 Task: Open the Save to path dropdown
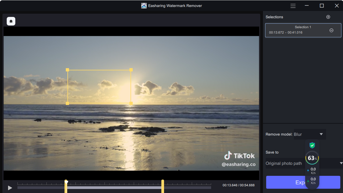pos(341,163)
